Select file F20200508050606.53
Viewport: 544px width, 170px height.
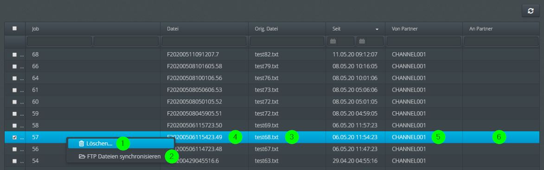(195, 90)
